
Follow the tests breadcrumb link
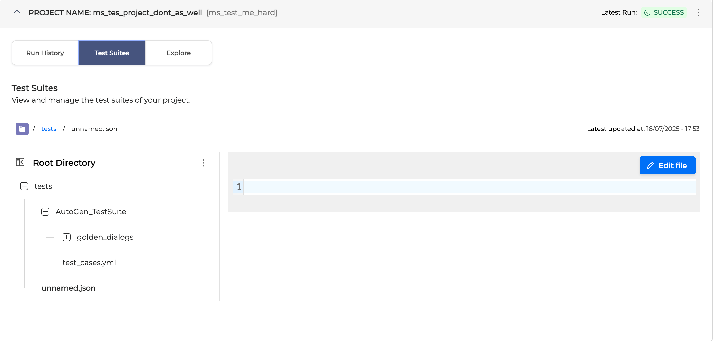[x=49, y=128]
